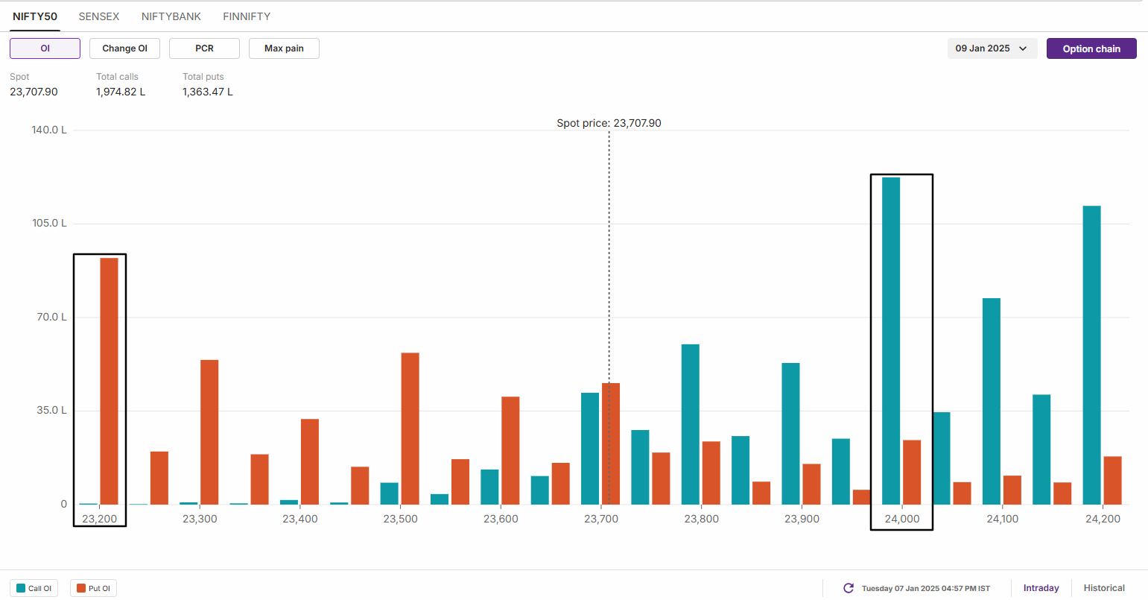Click the 24,200 strike call OI bar
The width and height of the screenshot is (1148, 600).
(1091, 355)
